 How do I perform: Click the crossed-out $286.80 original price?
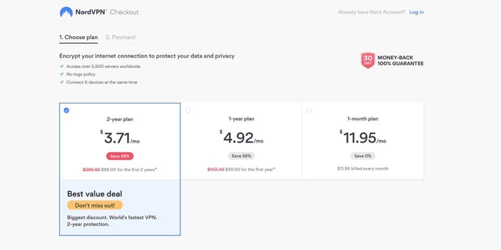91,169
